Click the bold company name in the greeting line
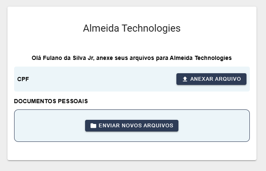 click(200, 58)
